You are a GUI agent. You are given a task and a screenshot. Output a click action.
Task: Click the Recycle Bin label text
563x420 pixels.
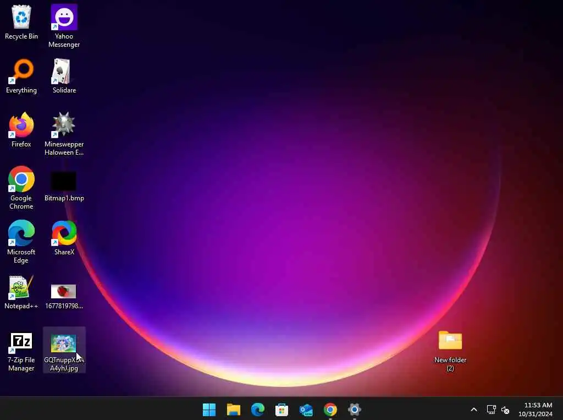click(21, 36)
